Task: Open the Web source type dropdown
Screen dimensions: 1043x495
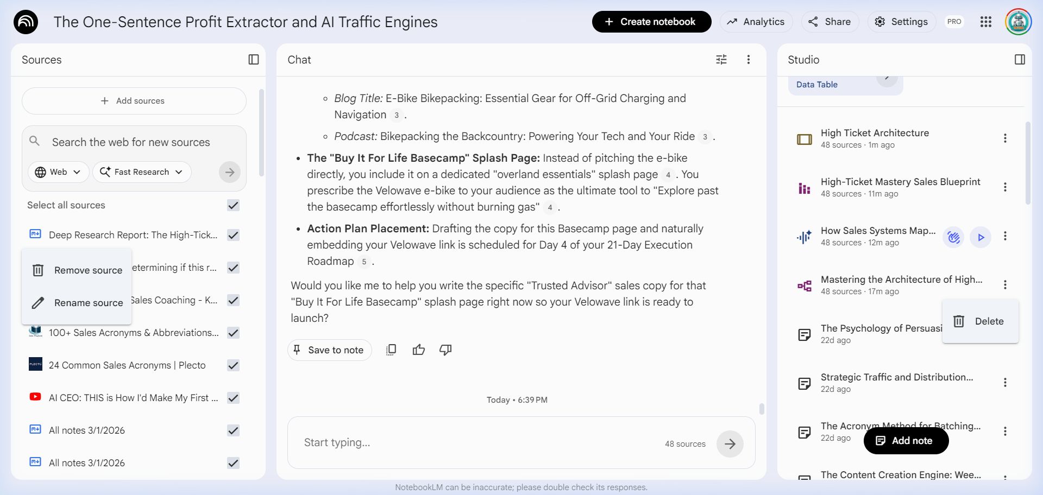Action: point(58,172)
